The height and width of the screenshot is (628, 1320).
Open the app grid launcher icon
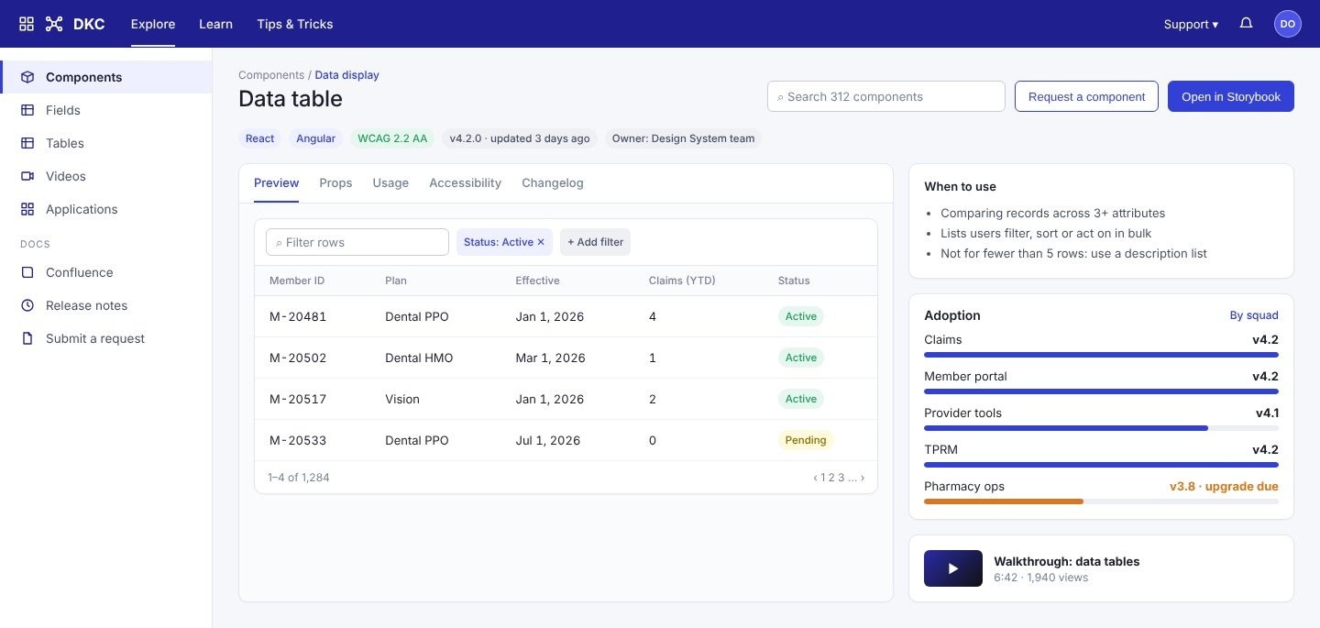[x=27, y=24]
